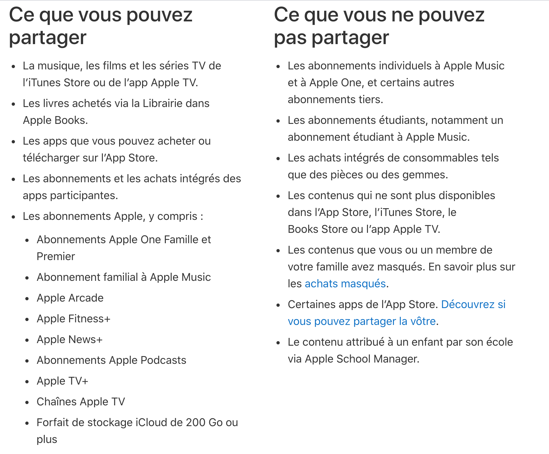Click "Le contenu attribué à un enfant" bullet

tap(400, 342)
